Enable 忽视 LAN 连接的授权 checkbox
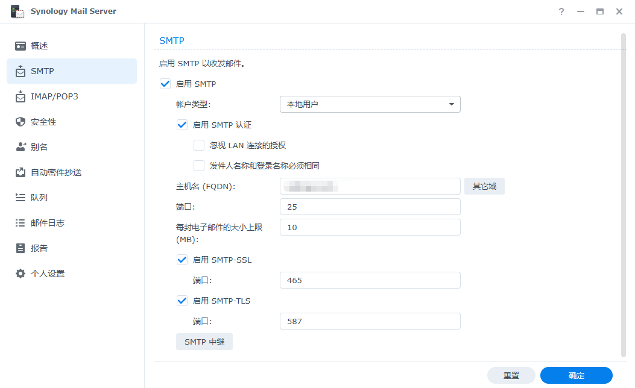Screen dimensions: 635x388 point(199,145)
